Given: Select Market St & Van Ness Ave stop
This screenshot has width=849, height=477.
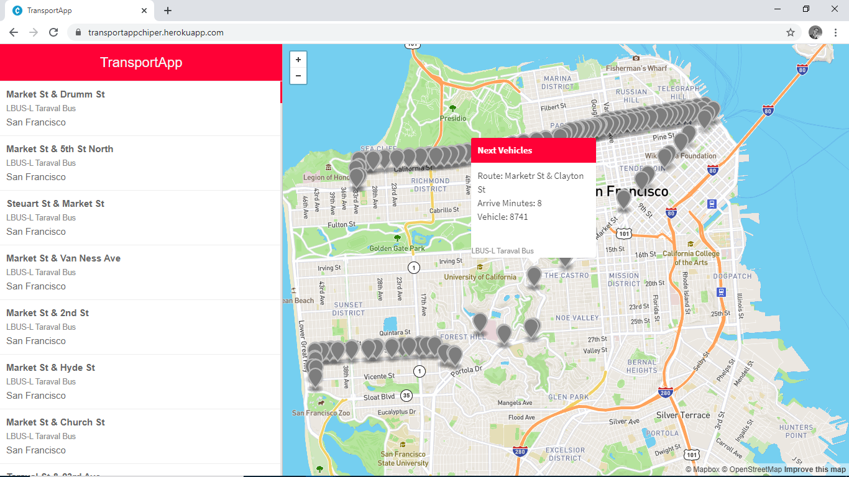Looking at the screenshot, I should tap(141, 272).
